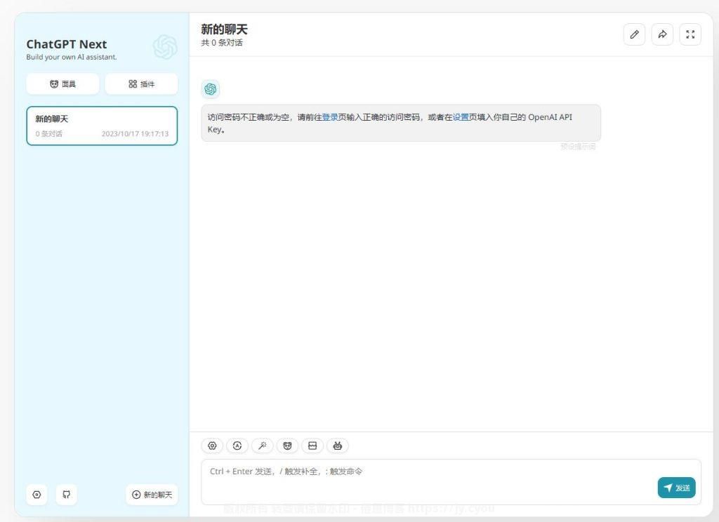Viewport: 719px width, 522px height.
Task: Click the 面具 (Masks) button in sidebar
Action: (62, 84)
